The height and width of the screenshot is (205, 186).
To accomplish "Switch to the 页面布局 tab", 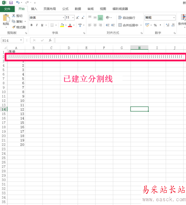I will click(x=50, y=9).
